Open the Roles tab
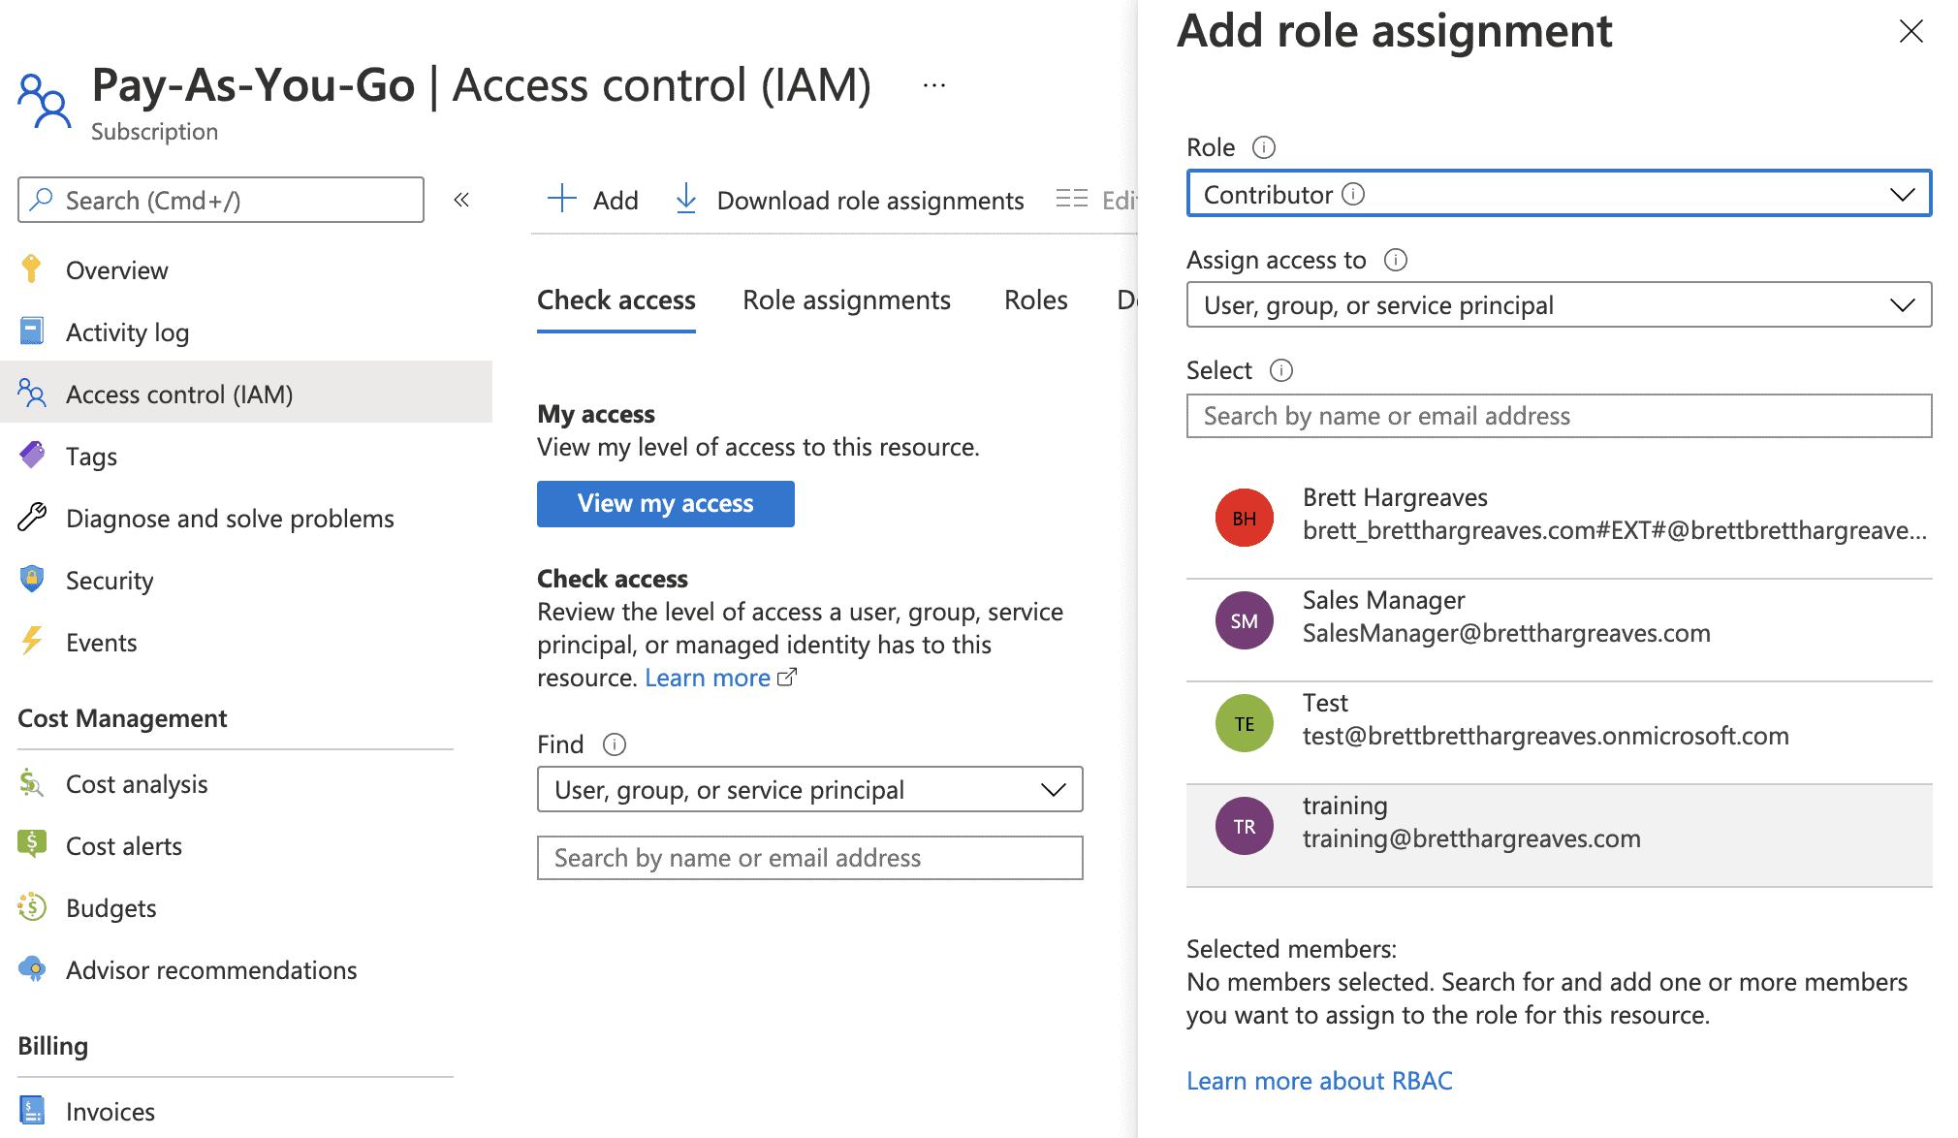 click(1036, 300)
